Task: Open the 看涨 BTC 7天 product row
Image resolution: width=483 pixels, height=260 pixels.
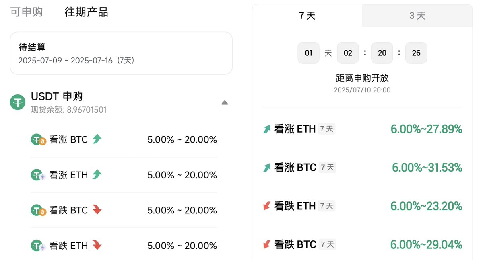Action: 362,168
